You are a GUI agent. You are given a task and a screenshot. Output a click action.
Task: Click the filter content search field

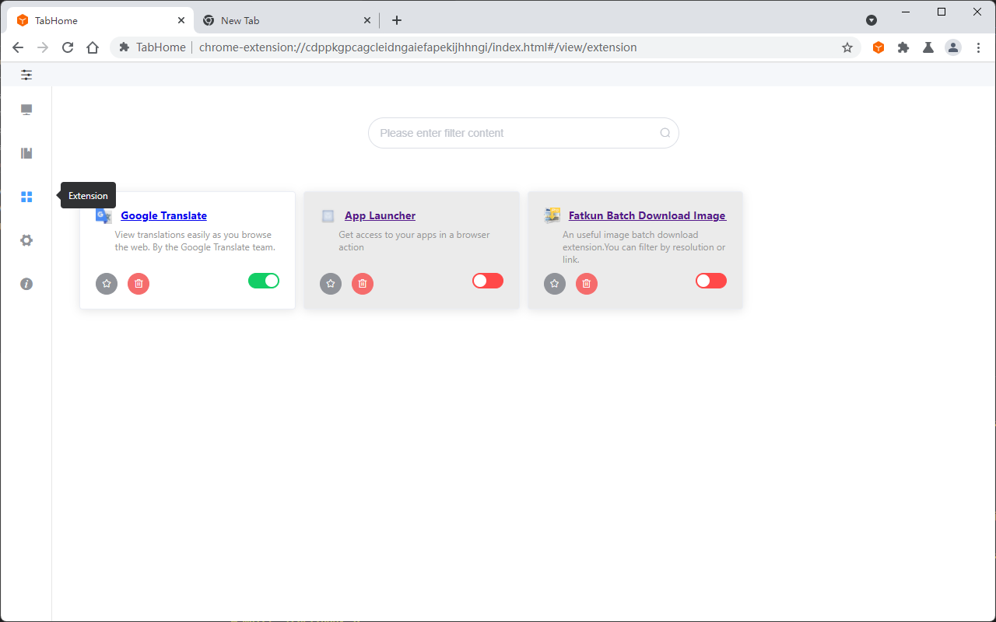523,133
